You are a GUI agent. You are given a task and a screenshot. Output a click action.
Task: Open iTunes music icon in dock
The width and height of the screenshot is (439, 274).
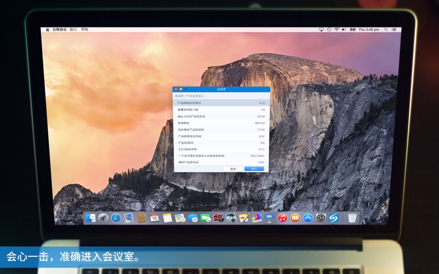coord(283,218)
